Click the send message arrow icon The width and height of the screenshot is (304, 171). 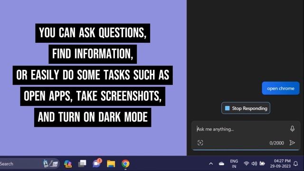tap(292, 142)
